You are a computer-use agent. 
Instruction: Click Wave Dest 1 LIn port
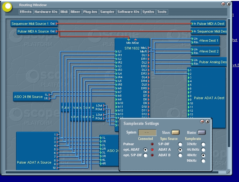coord(192,39)
